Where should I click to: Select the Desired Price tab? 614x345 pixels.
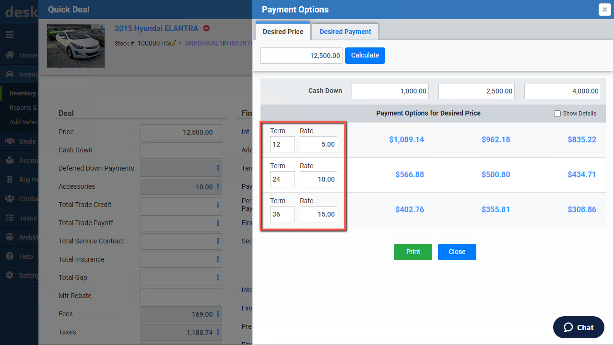coord(283,32)
